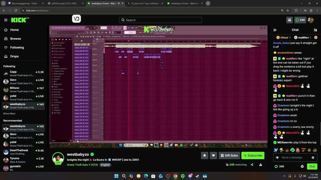Image resolution: width=321 pixels, height=180 pixels.
Task: Send message with the green Chat button
Action: point(312,166)
